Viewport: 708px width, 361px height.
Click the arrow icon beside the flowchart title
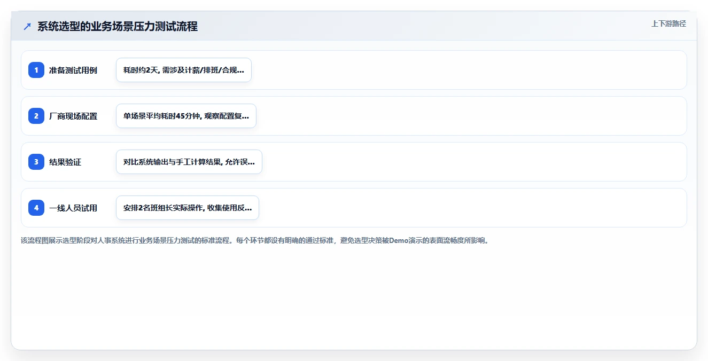[x=27, y=27]
